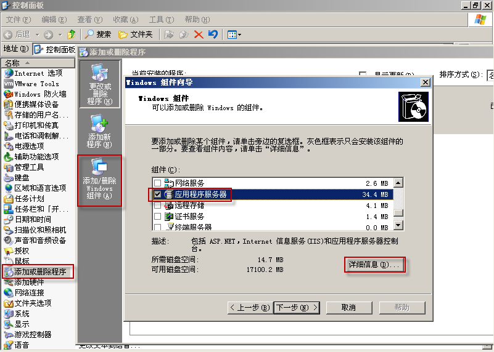The width and height of the screenshot is (494, 352).
Task: Open the 帮助 menu
Action: [x=197, y=20]
